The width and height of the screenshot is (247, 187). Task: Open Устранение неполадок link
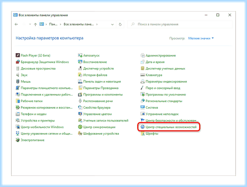coord(162,114)
